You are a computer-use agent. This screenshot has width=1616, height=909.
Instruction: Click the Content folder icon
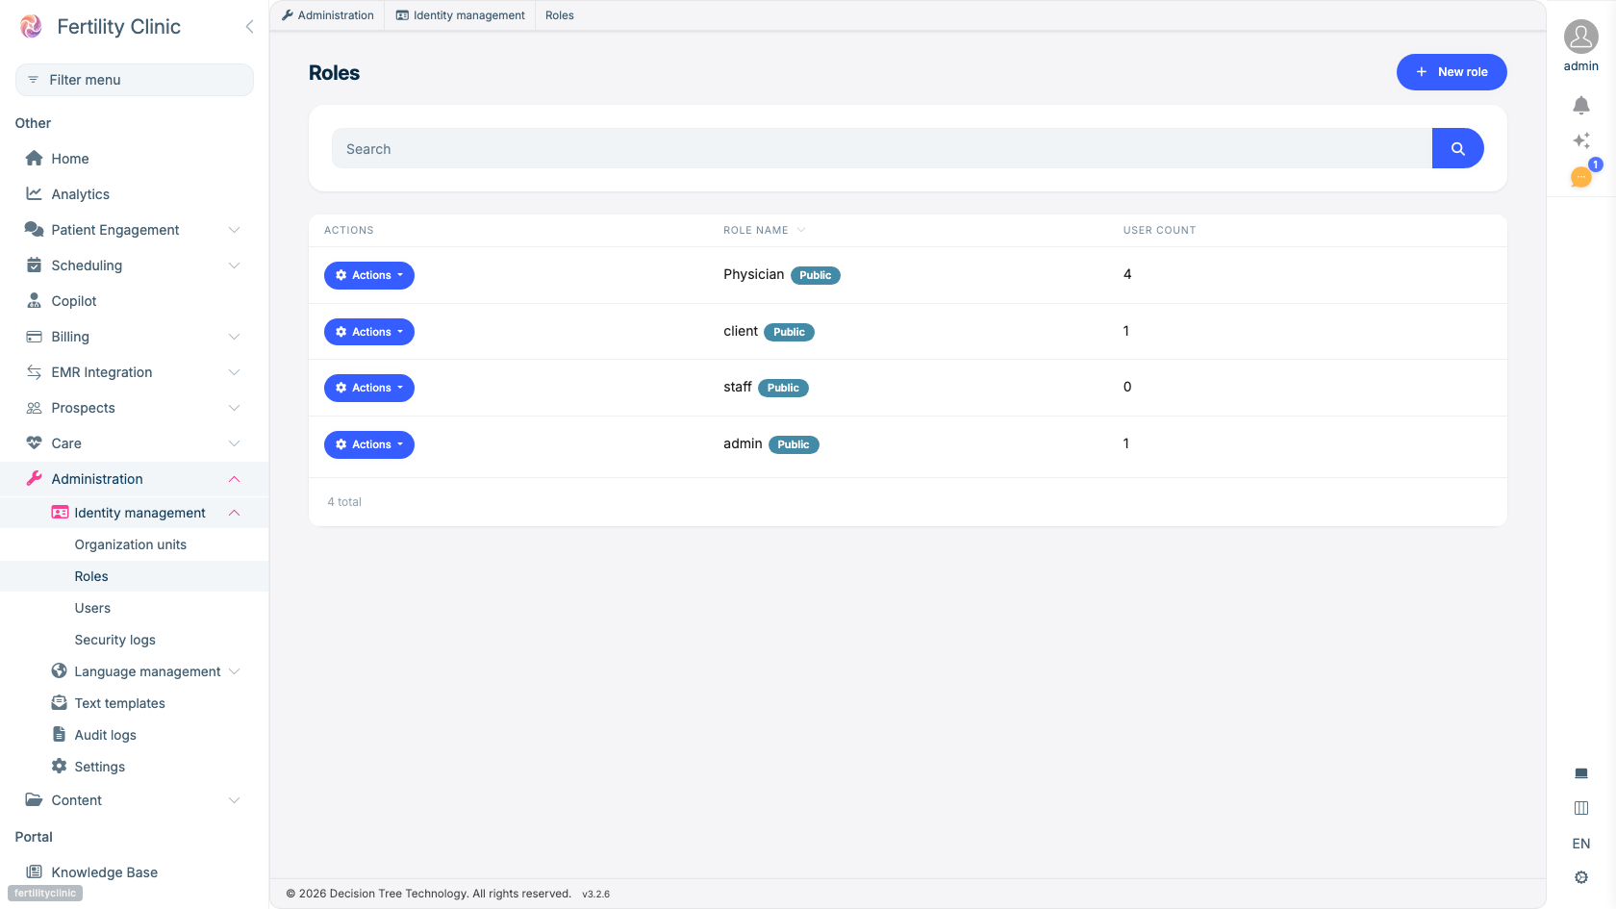(x=35, y=800)
